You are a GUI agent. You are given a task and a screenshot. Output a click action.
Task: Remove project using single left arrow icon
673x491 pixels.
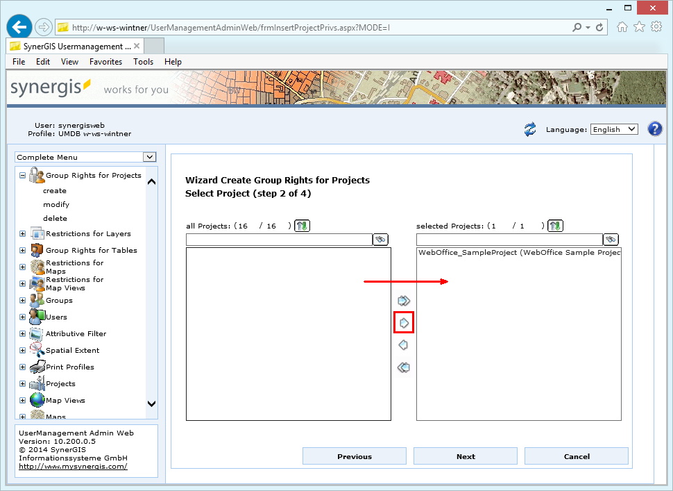pyautogui.click(x=403, y=344)
